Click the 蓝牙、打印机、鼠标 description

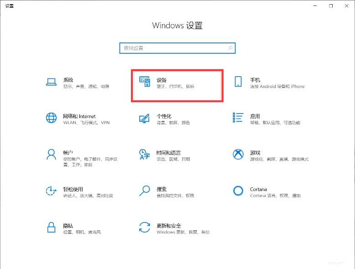click(176, 87)
